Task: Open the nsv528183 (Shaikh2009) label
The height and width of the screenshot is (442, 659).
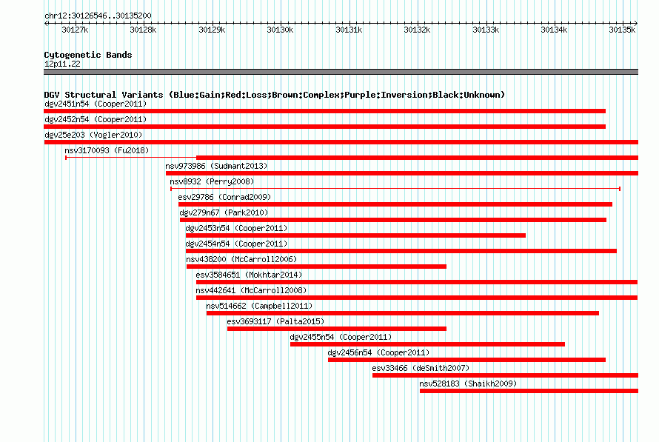Action: (468, 384)
